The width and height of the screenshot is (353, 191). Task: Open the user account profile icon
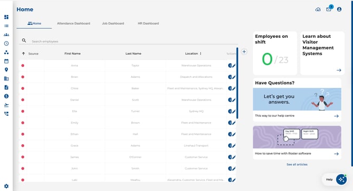339,9
